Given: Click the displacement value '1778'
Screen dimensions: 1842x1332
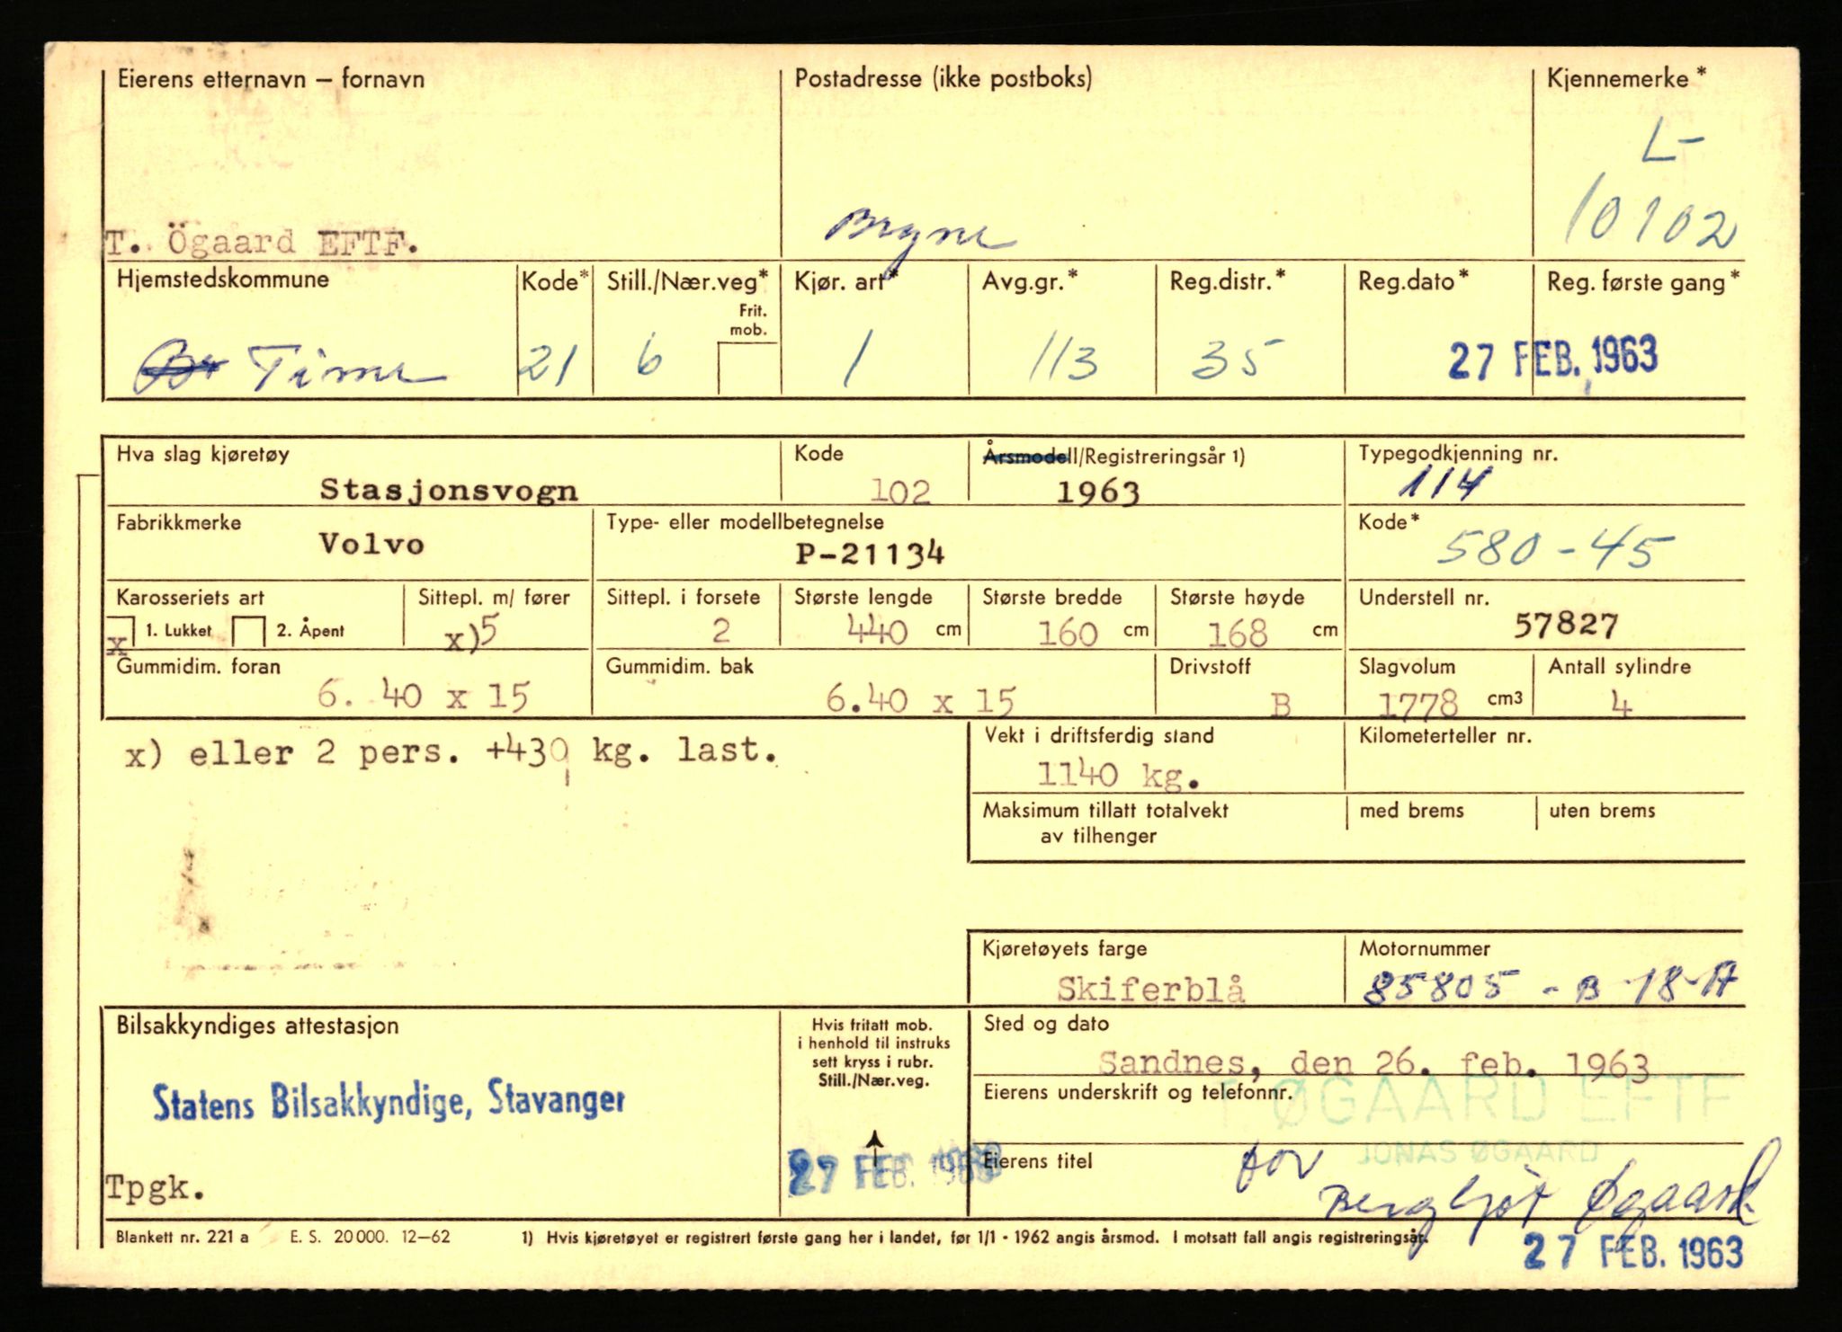Looking at the screenshot, I should (1418, 704).
